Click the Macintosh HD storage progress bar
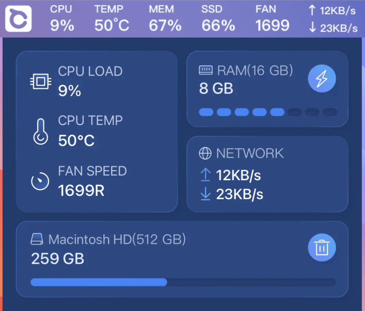 183,281
